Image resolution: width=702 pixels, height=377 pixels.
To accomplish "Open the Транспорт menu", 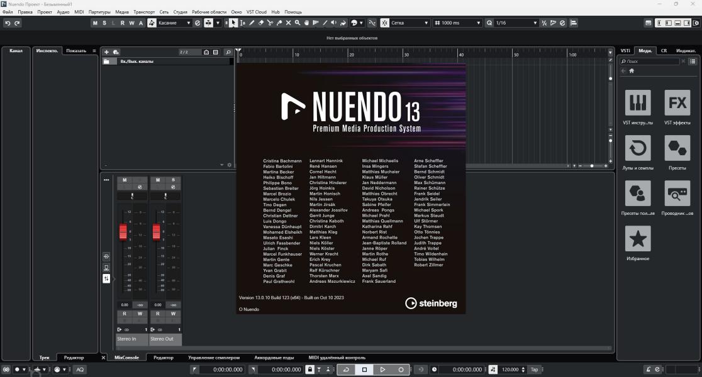I will click(143, 12).
